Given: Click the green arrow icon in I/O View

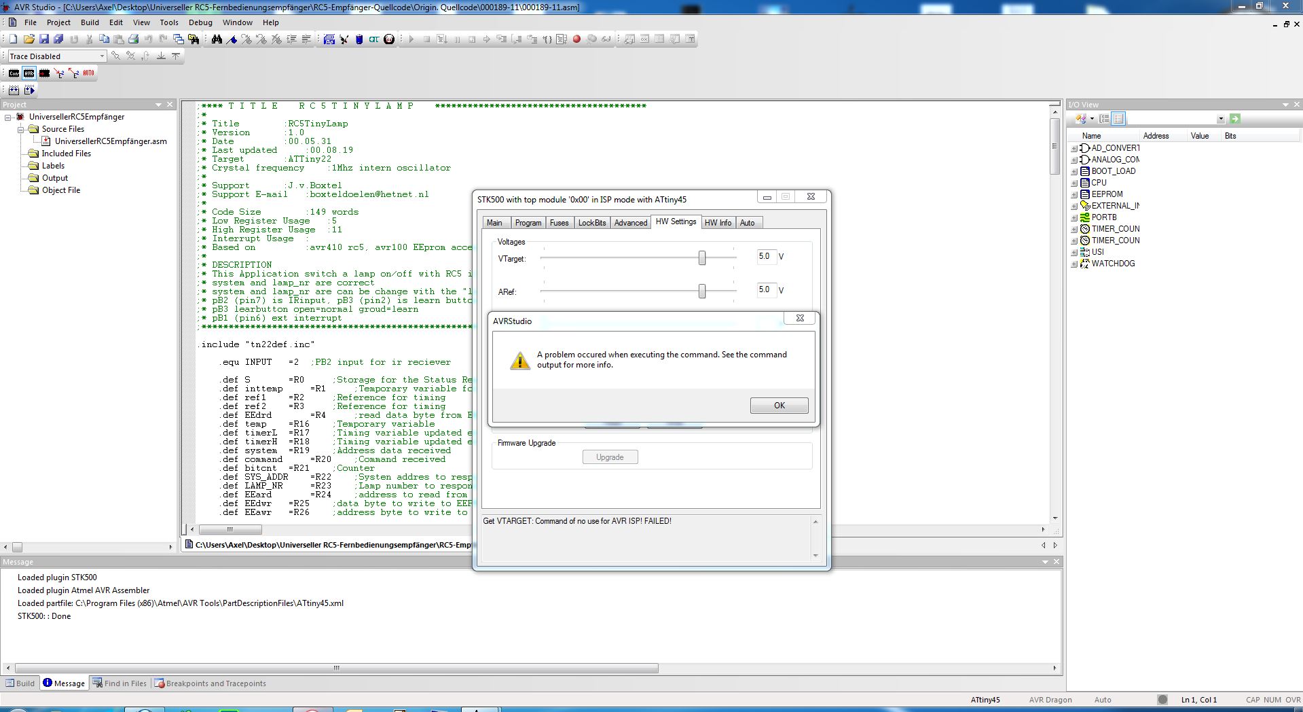Looking at the screenshot, I should [x=1235, y=119].
